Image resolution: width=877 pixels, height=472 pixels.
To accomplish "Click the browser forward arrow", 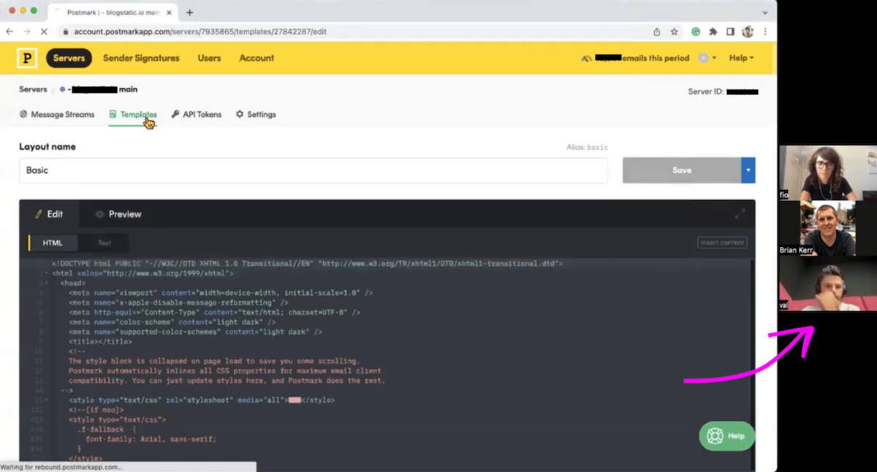I will point(27,32).
